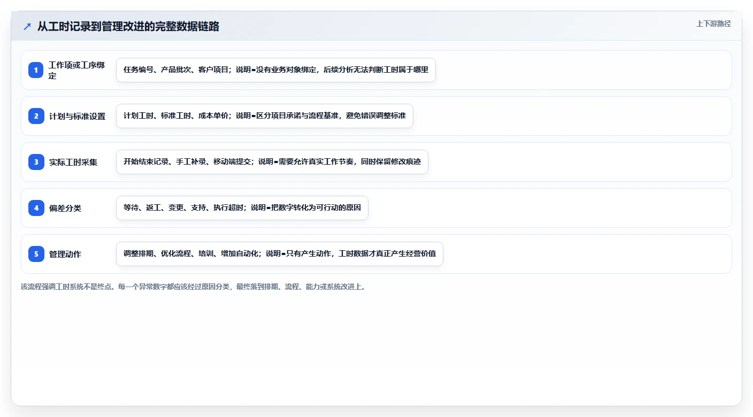Screen dimensions: 753x417
Task: Select the 实际工时采集 step label
Action: (73, 162)
